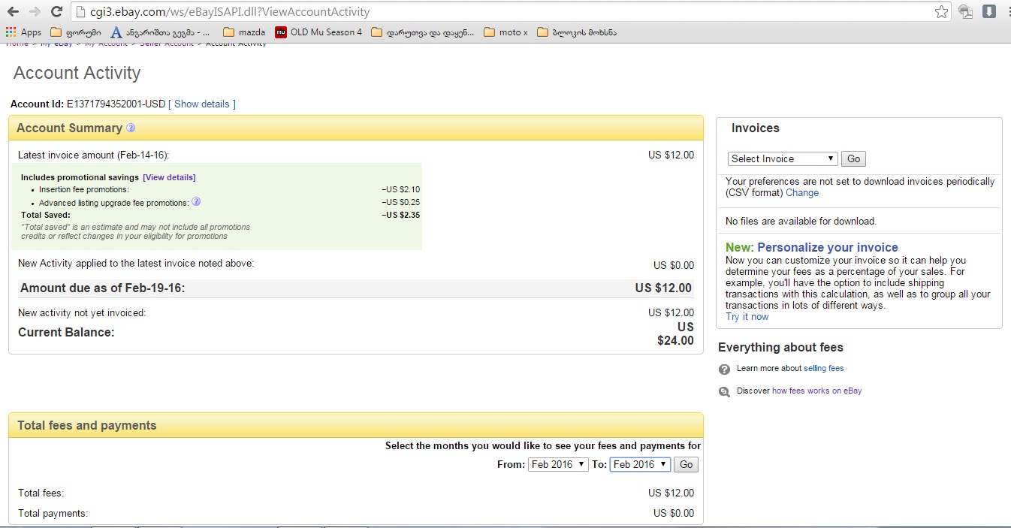The image size is (1011, 528).
Task: Bookmark this page with the star icon
Action: 941,12
